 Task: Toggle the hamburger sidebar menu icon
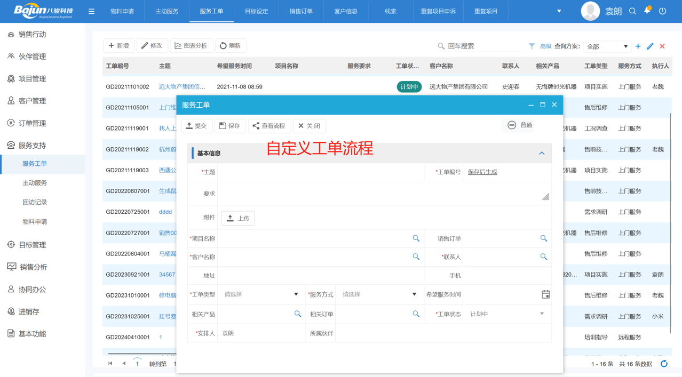92,11
